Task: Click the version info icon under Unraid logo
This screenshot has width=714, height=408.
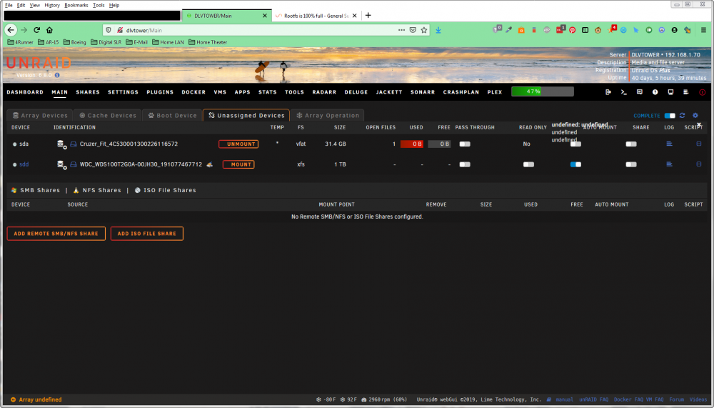Action: [x=57, y=75]
